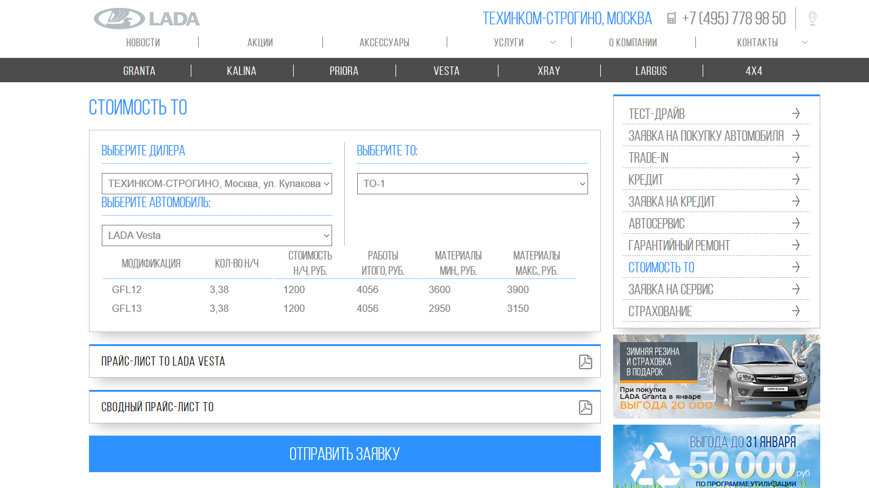Open PDF icon for LADA Vesta price list
869x488 pixels.
pyautogui.click(x=585, y=362)
